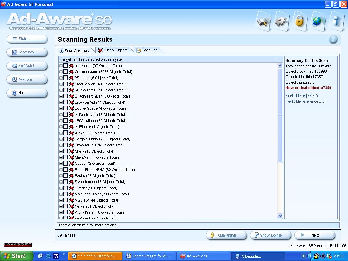
Task: Click the bug icon beside BrowserPal
Action: (71, 145)
